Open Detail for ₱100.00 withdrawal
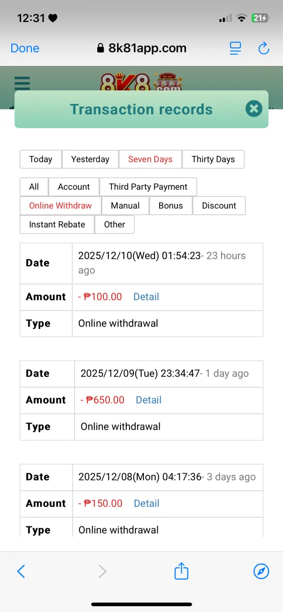The width and height of the screenshot is (283, 612). 146,296
